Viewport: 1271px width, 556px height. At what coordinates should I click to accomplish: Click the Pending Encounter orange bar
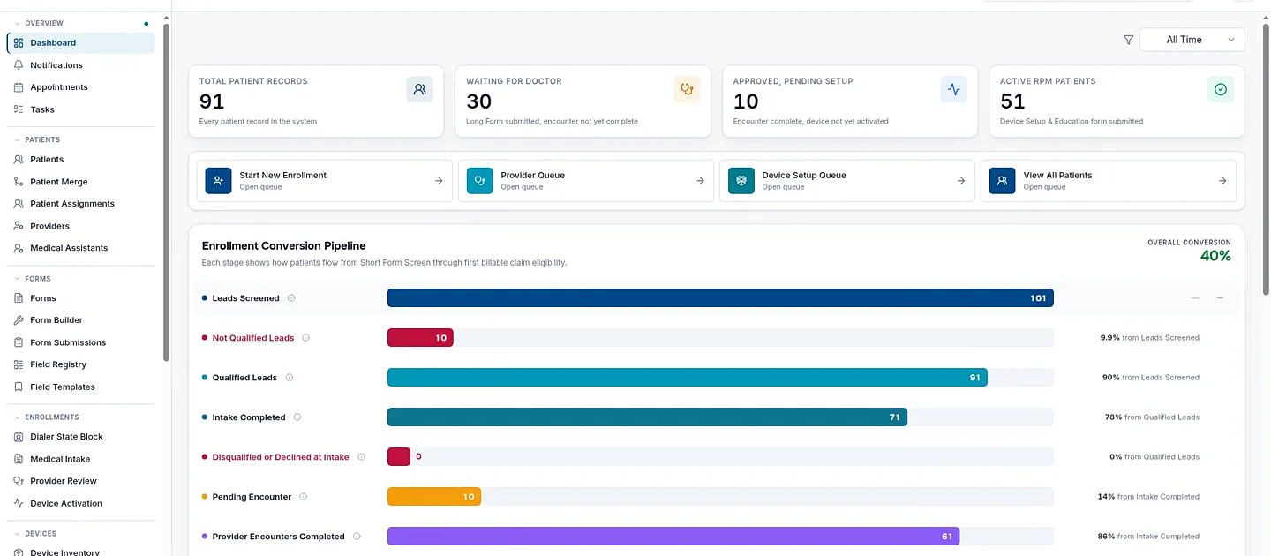tap(434, 497)
